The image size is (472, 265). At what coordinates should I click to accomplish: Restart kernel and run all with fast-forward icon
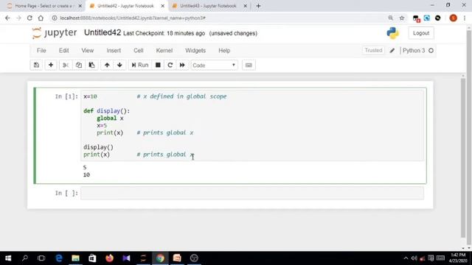point(182,66)
